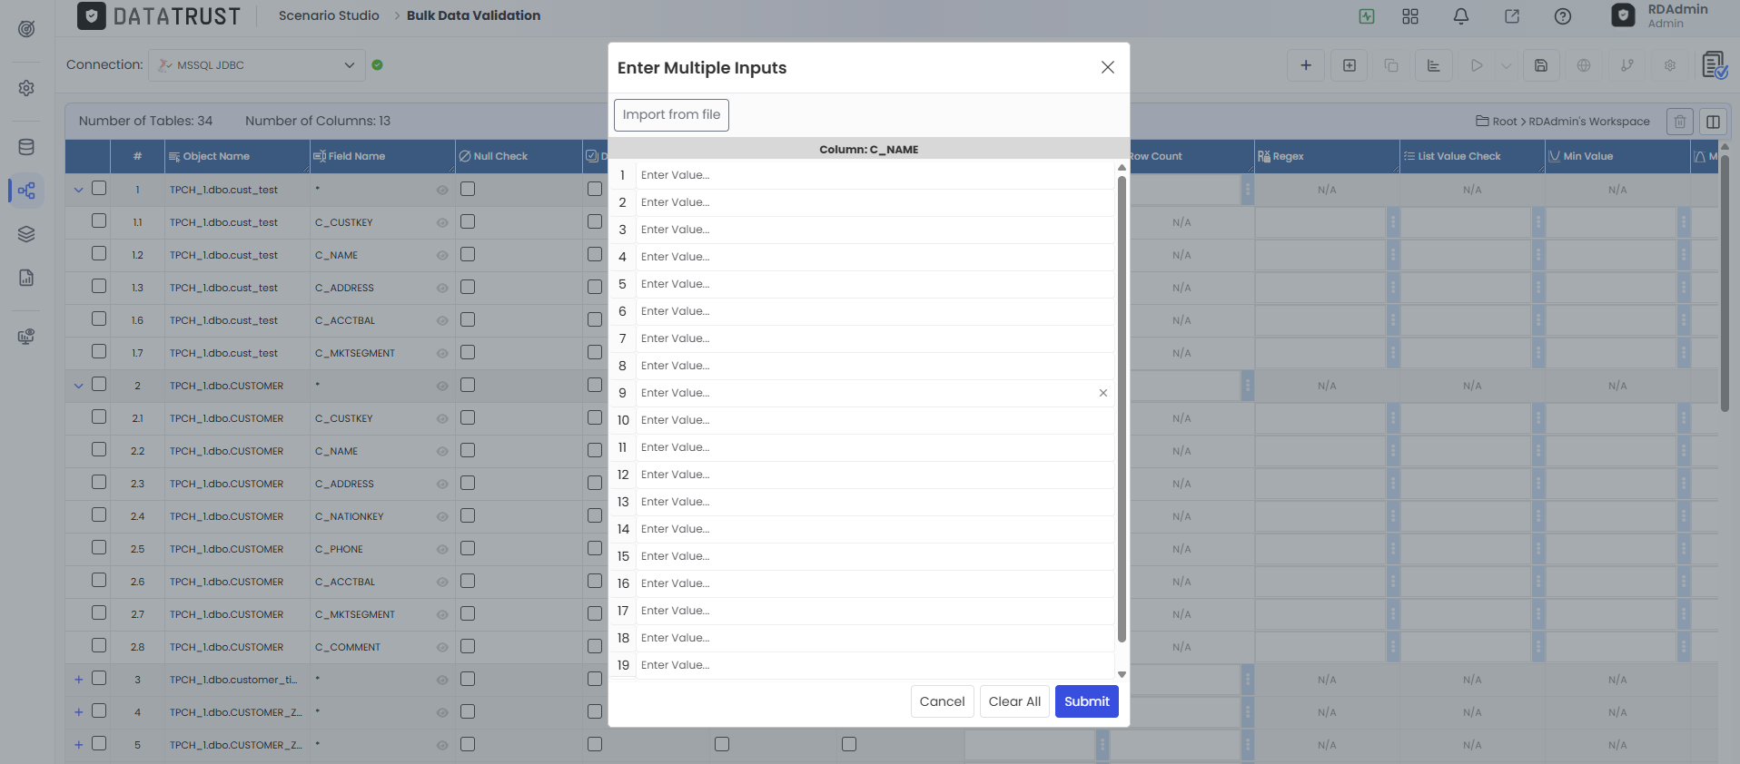
Task: Toggle the column layout icon
Action: pyautogui.click(x=1714, y=121)
